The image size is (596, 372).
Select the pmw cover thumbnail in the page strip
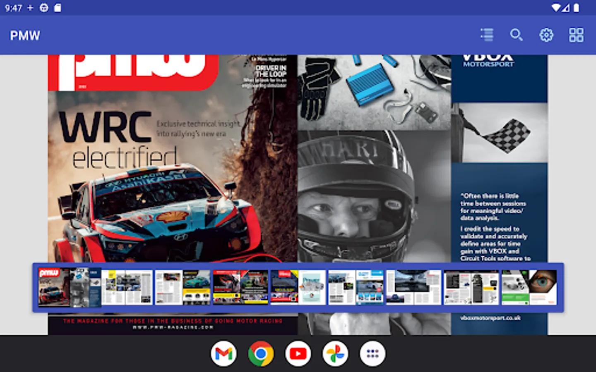[x=70, y=287]
